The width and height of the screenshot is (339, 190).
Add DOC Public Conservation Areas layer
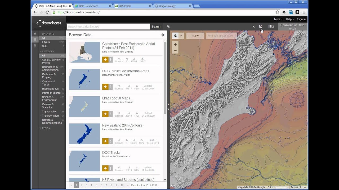(105, 87)
